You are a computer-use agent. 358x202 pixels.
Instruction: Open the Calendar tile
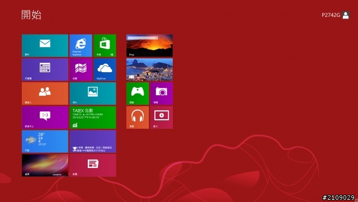pos(45,69)
